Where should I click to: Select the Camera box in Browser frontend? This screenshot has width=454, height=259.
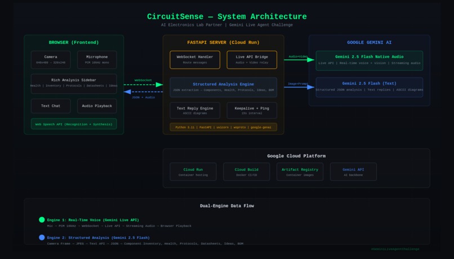[51, 60]
